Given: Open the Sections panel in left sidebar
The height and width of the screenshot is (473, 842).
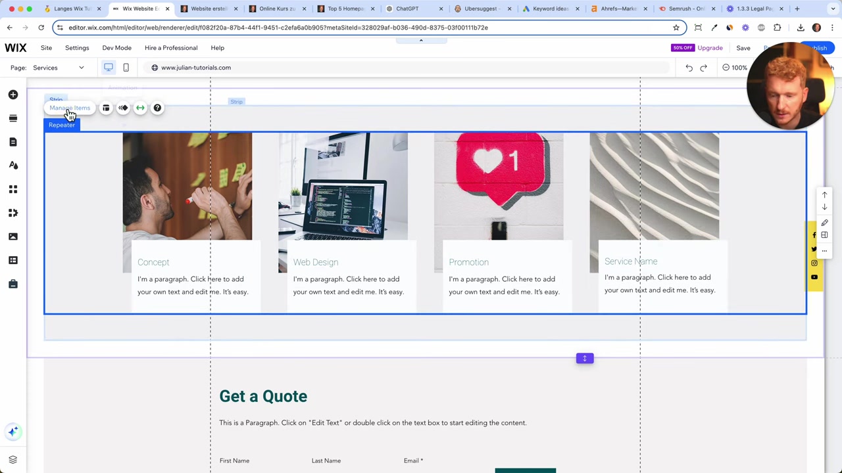Looking at the screenshot, I should tap(13, 118).
